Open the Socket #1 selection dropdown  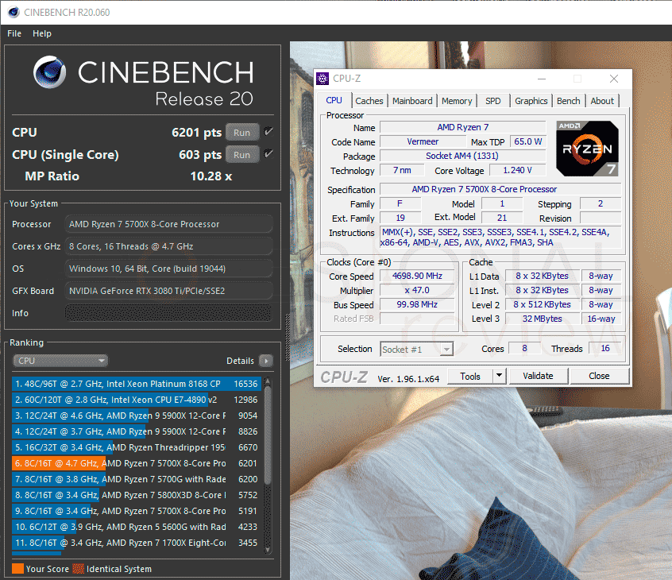416,350
